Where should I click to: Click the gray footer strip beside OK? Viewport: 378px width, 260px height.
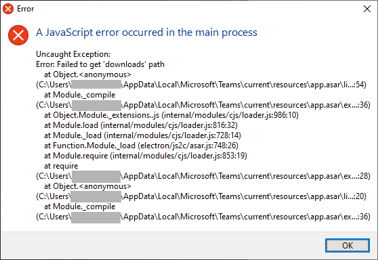161,245
